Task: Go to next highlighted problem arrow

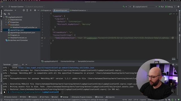Action: click(x=176, y=14)
